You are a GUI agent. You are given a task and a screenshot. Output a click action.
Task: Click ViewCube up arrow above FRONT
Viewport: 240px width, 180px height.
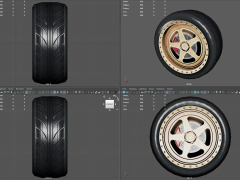point(109,98)
